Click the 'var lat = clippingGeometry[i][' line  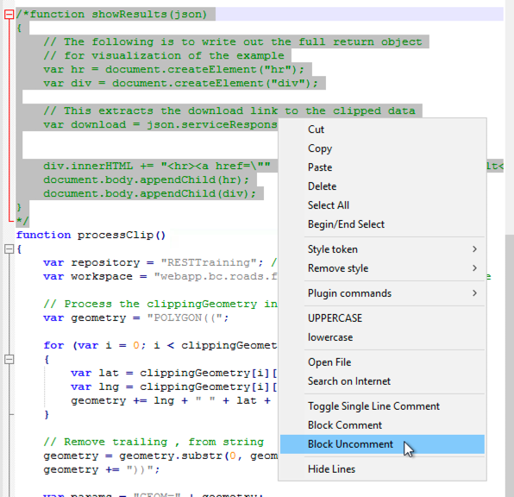[x=174, y=373]
